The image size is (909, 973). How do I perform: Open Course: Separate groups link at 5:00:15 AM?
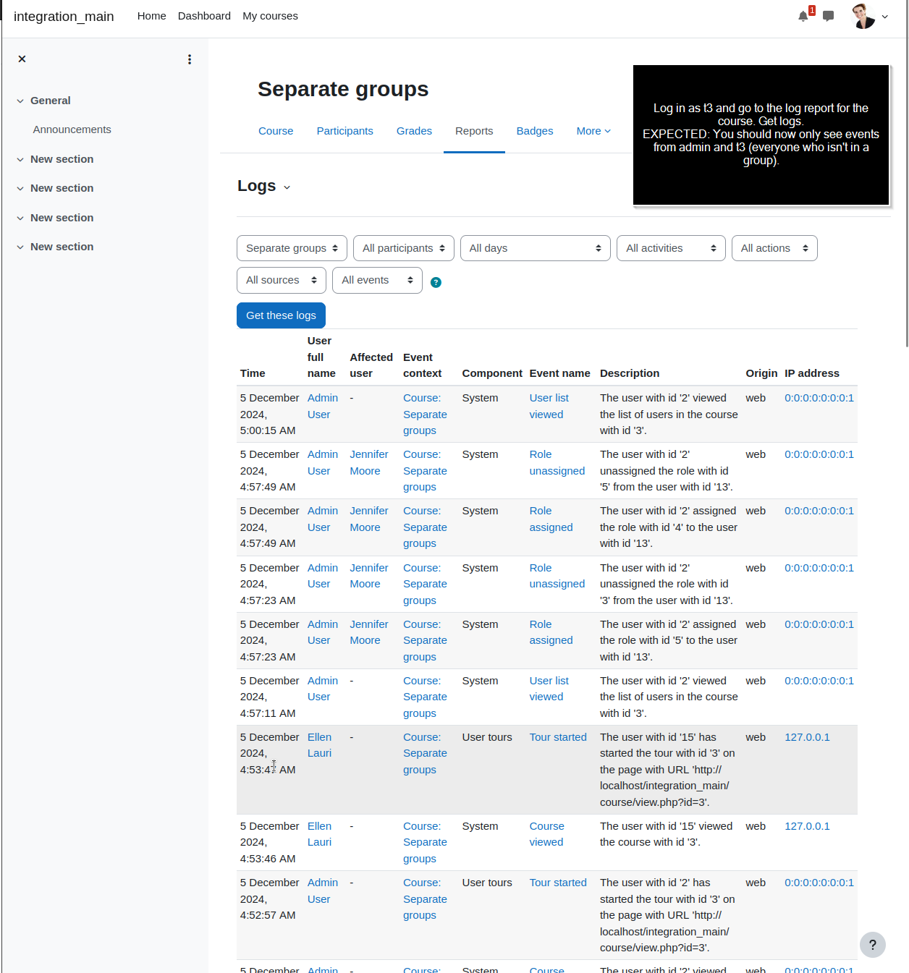click(x=425, y=414)
